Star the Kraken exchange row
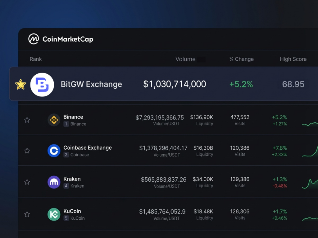Screen dimensions: 318x238 [x=27, y=182]
